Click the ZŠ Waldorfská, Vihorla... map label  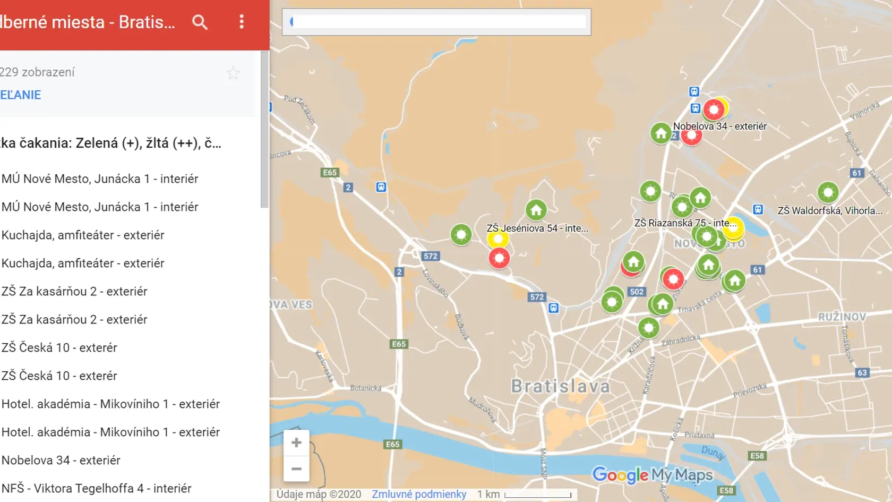point(830,211)
